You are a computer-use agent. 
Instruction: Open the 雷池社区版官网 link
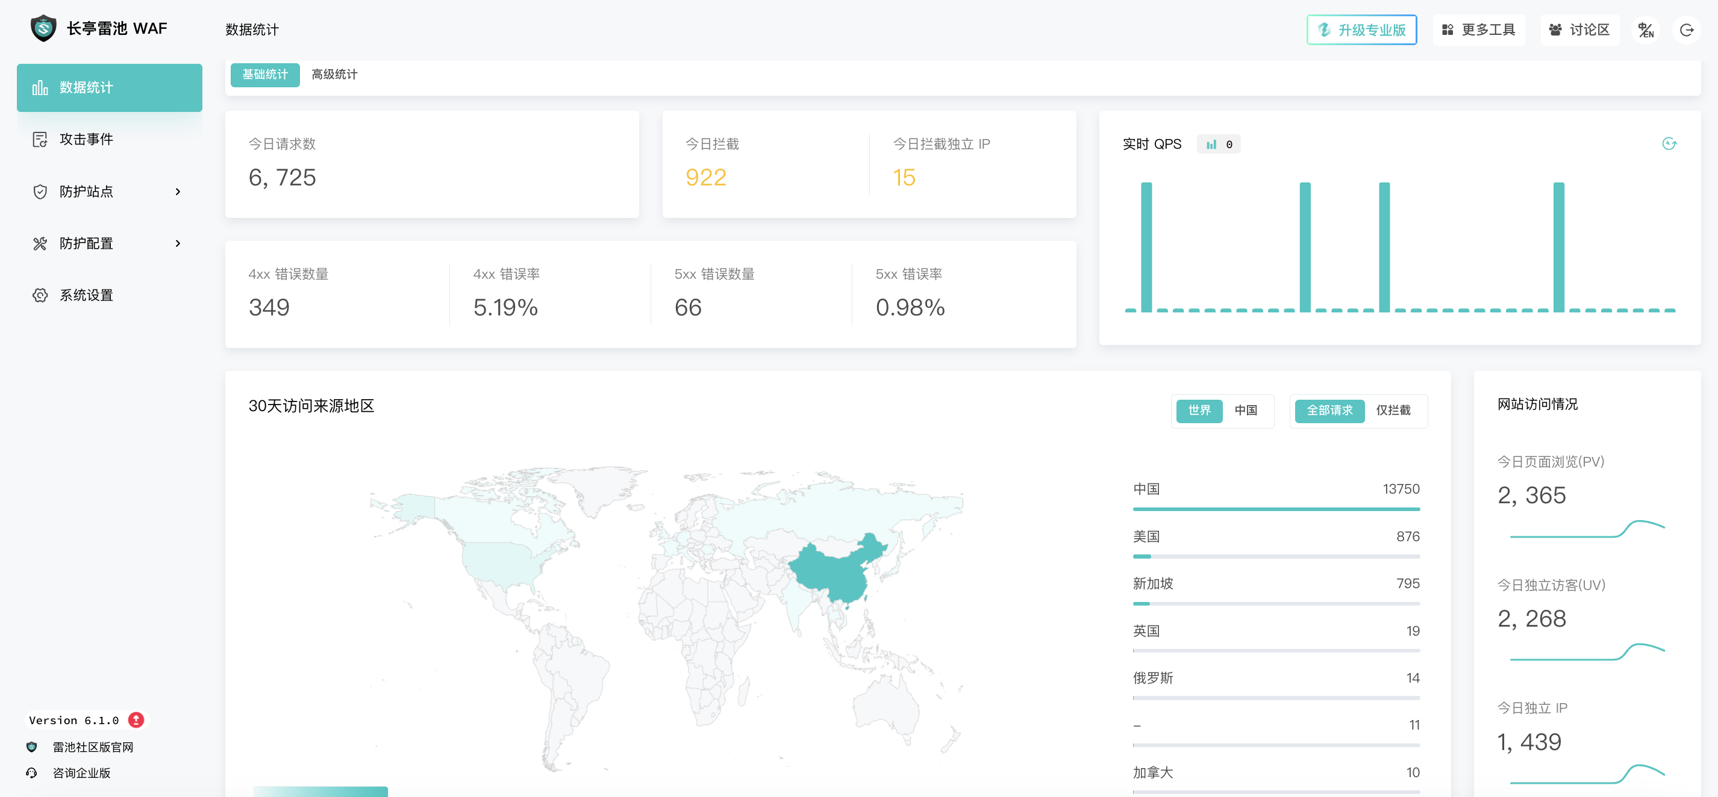coord(93,746)
